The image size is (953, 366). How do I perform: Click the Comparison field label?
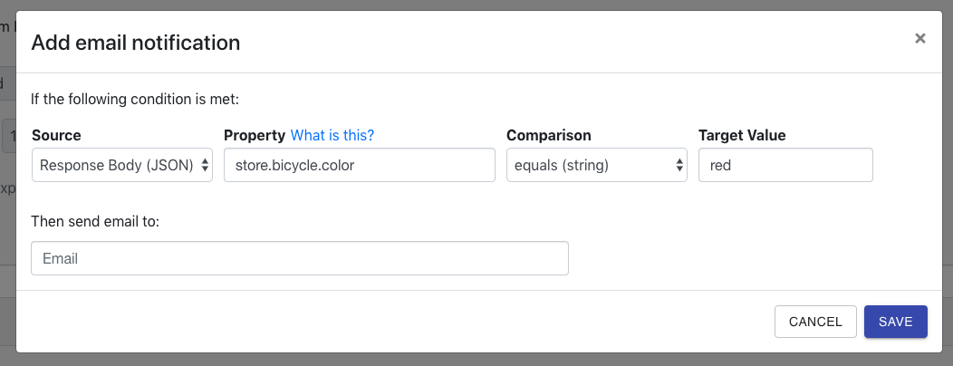[x=548, y=135]
